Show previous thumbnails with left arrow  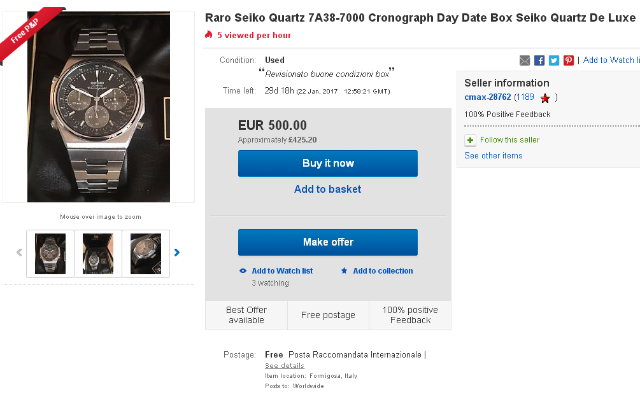[x=19, y=253]
